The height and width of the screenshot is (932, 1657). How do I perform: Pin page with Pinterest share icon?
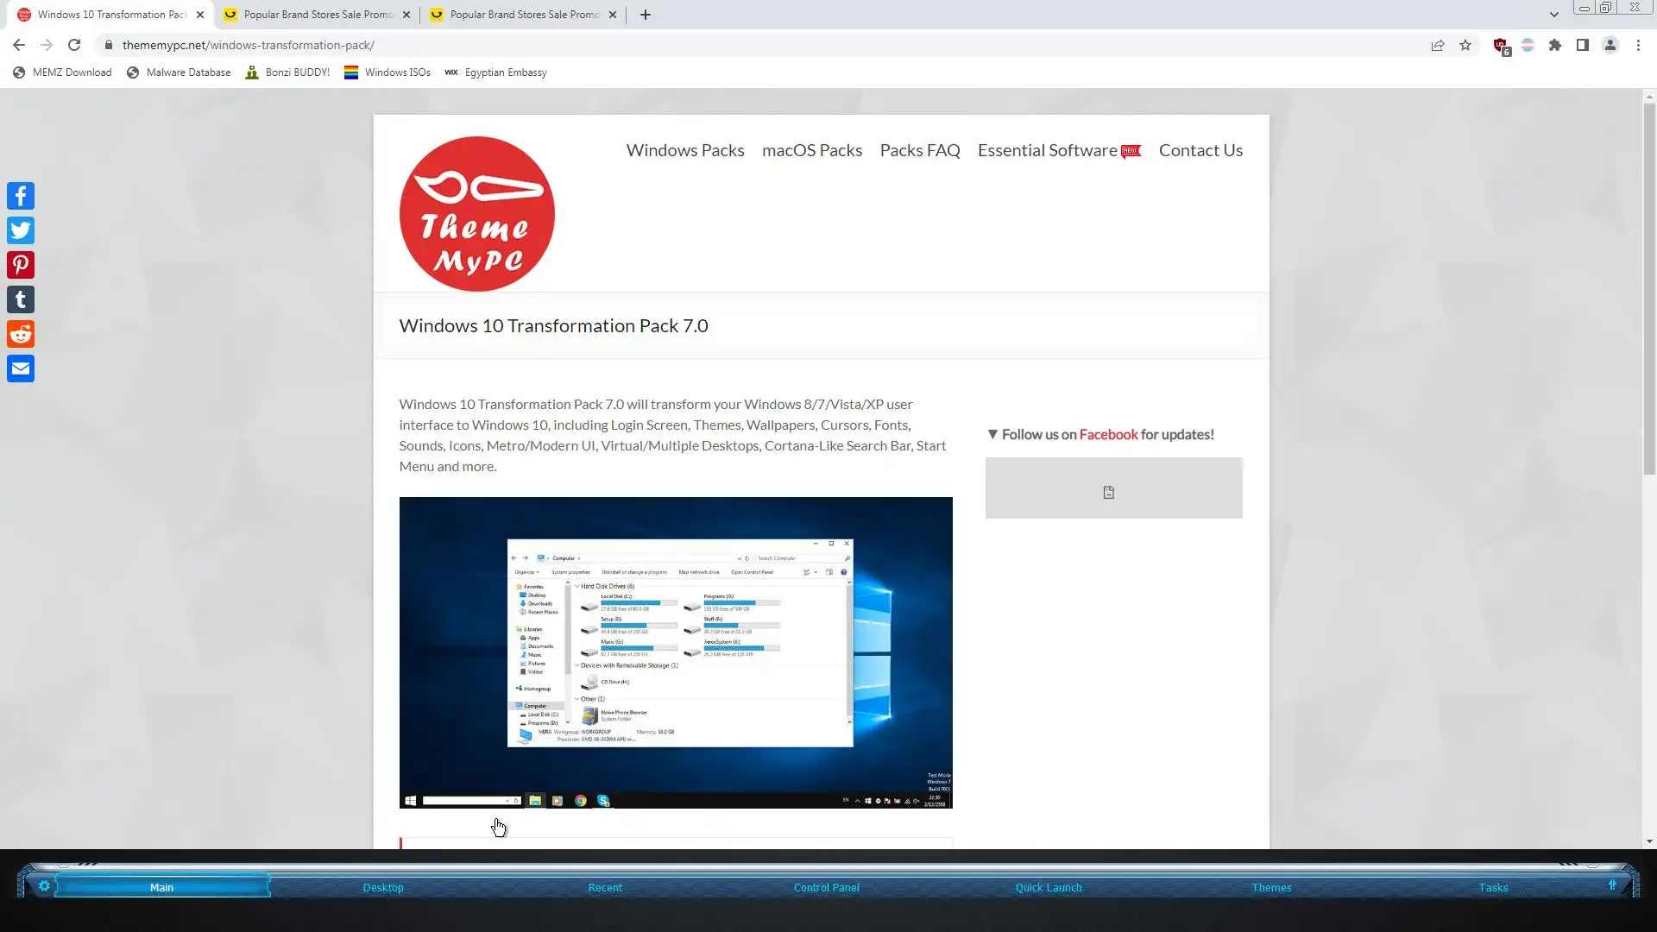pos(21,265)
